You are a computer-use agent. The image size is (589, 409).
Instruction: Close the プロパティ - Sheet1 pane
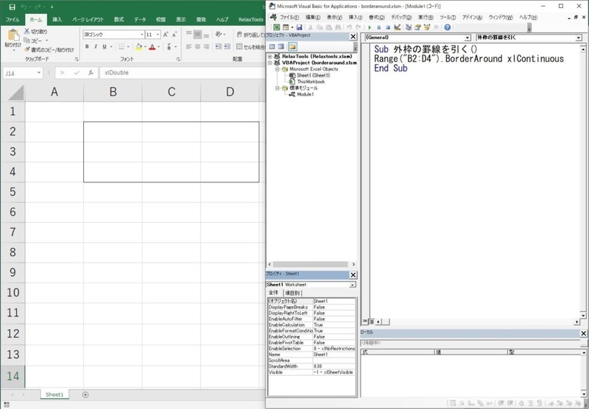click(353, 275)
